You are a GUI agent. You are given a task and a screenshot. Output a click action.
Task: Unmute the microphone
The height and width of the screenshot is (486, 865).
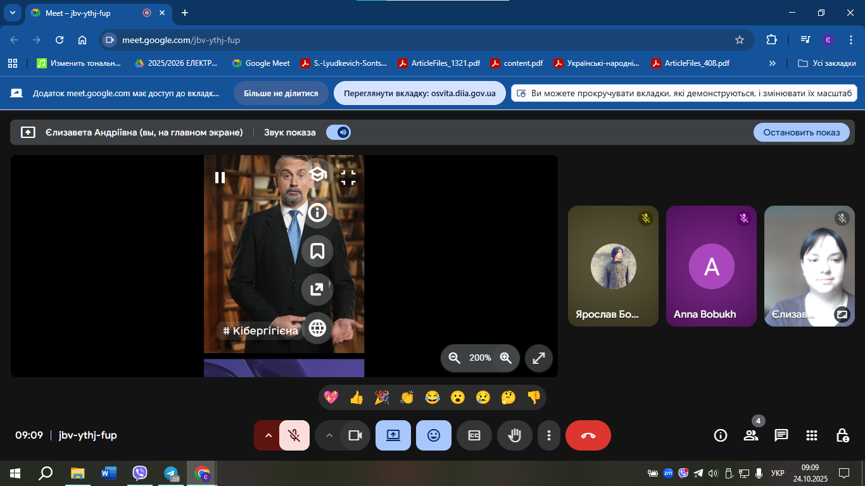(294, 435)
